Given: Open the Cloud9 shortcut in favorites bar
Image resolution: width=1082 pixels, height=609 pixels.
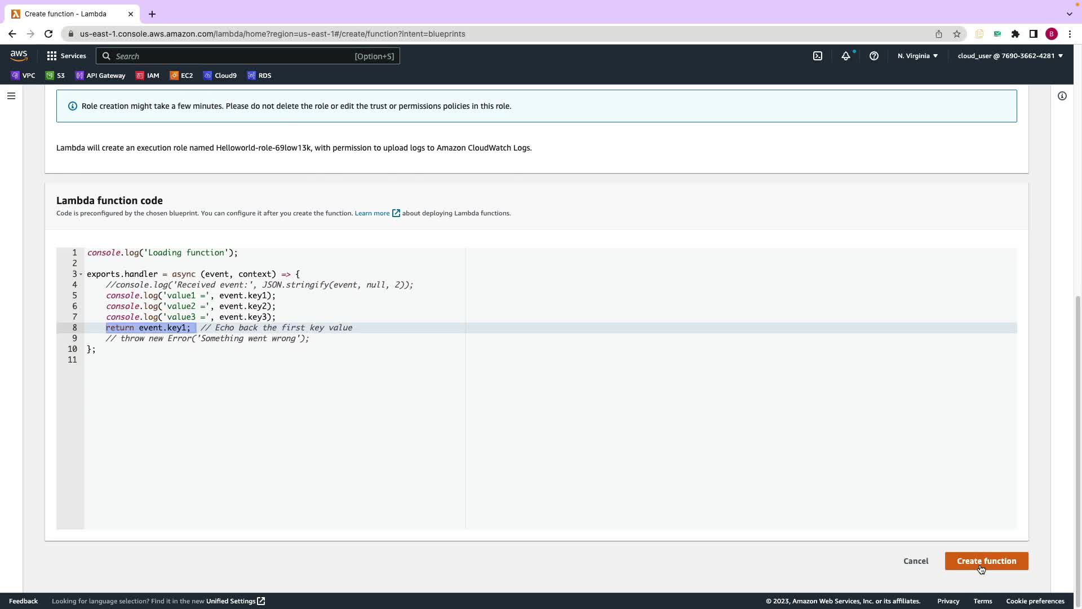Looking at the screenshot, I should (x=220, y=76).
